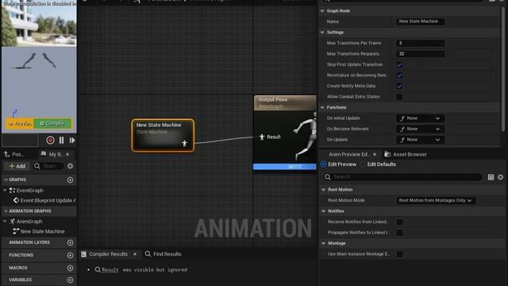Click Max Transitions Per Frame value field
508x286 pixels.
420,43
